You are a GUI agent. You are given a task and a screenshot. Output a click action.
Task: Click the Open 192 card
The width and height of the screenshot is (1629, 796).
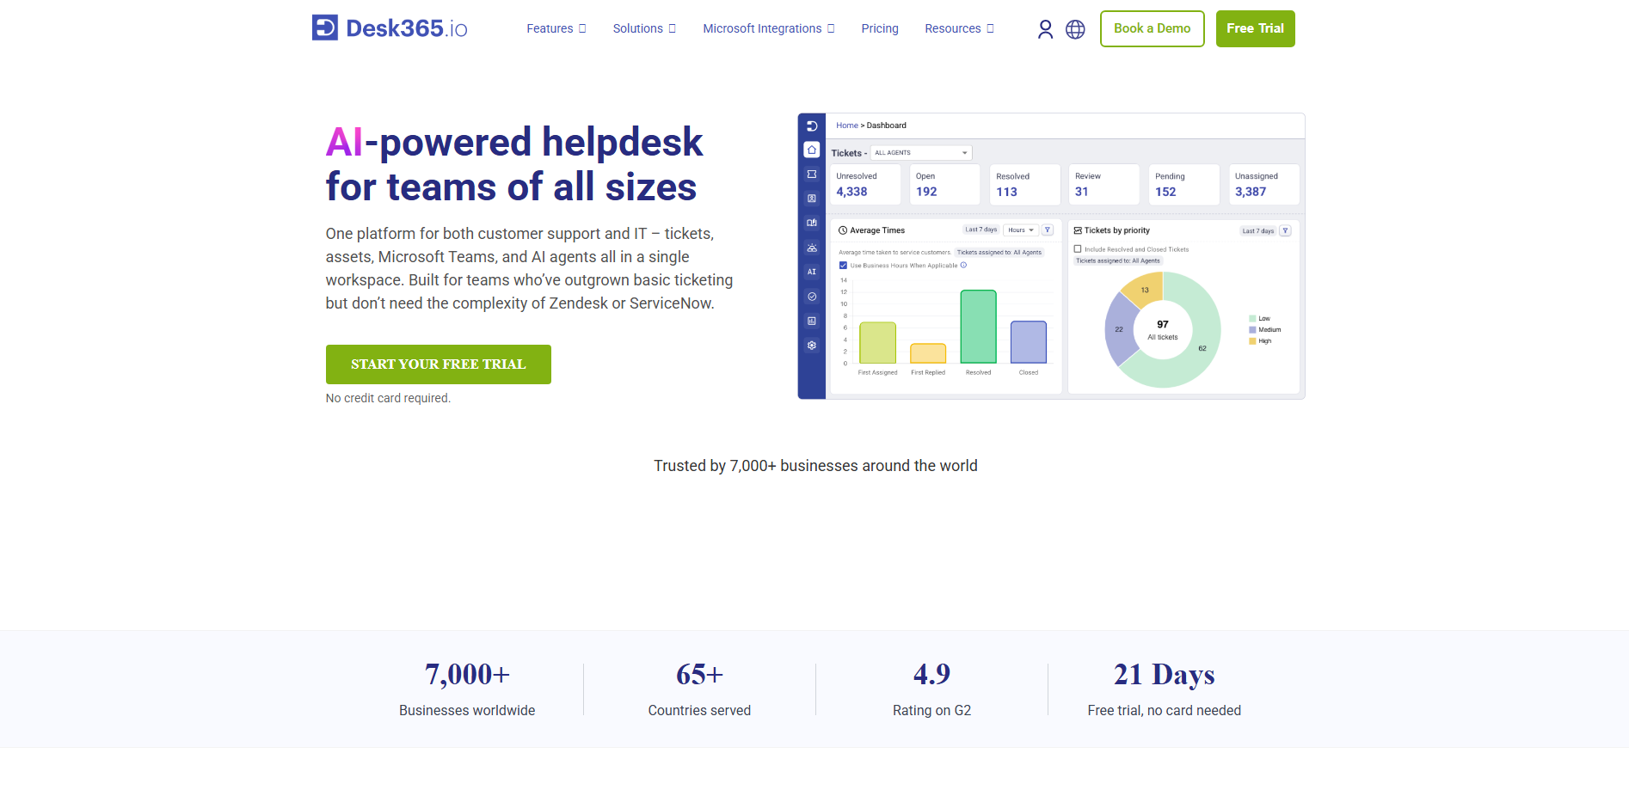tap(945, 184)
